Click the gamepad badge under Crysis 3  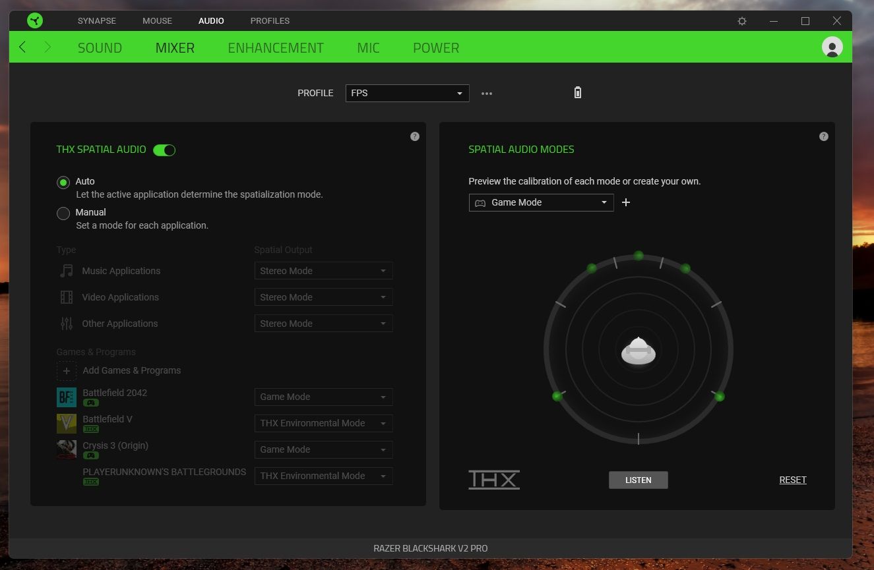91,455
